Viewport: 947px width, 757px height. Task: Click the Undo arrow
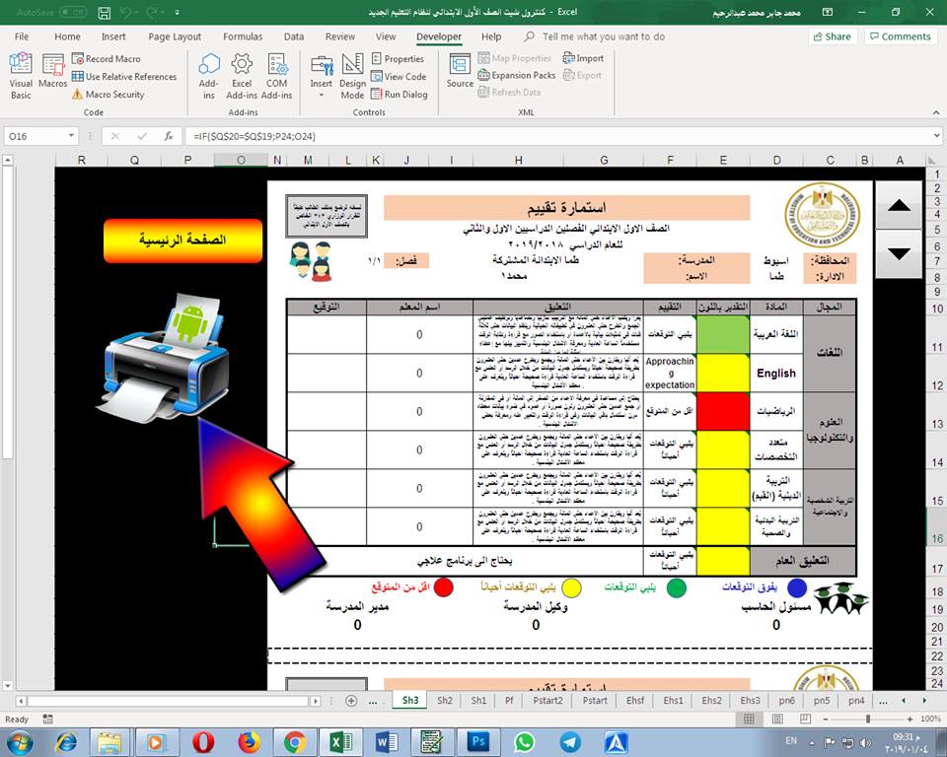coord(125,12)
